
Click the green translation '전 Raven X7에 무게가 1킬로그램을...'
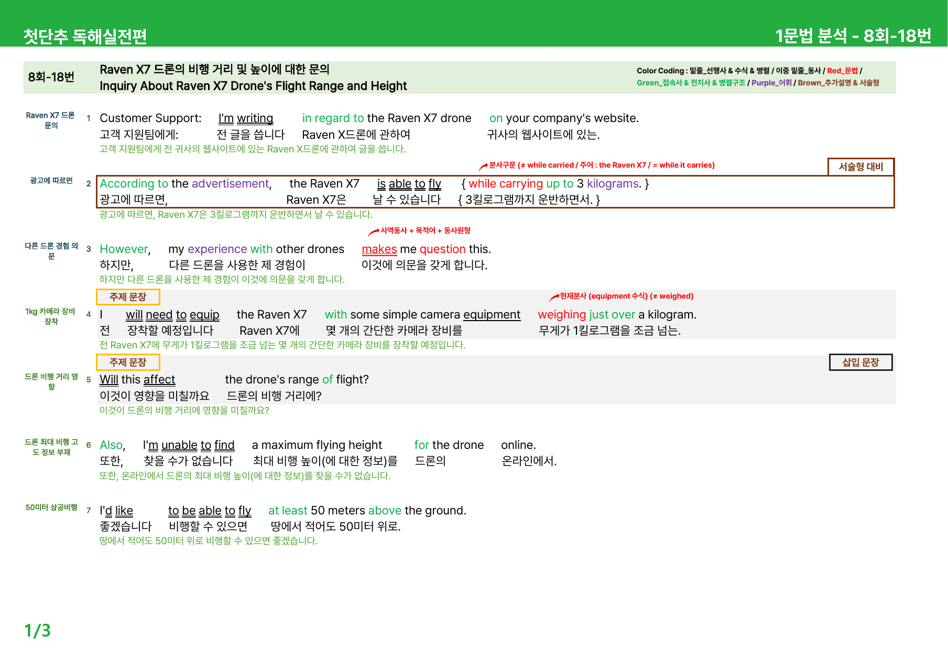[x=282, y=345]
